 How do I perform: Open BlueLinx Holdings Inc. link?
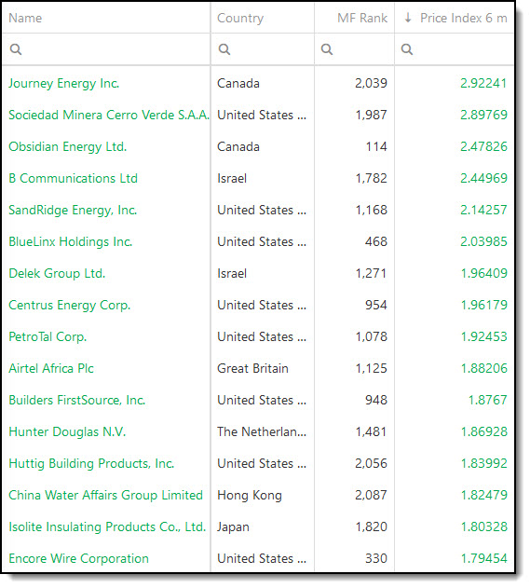[x=71, y=241]
